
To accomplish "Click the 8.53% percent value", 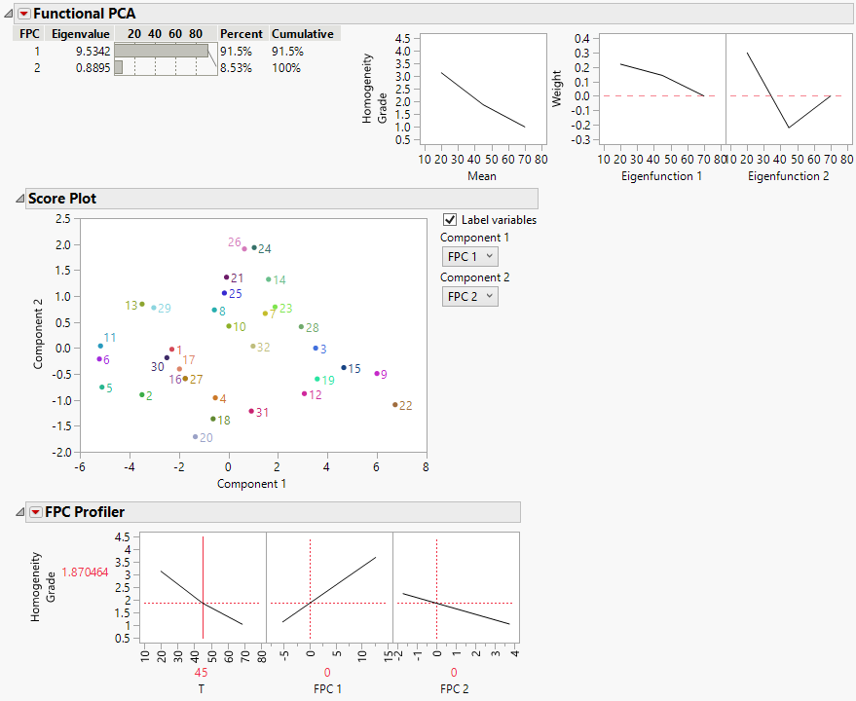I will pyautogui.click(x=236, y=68).
